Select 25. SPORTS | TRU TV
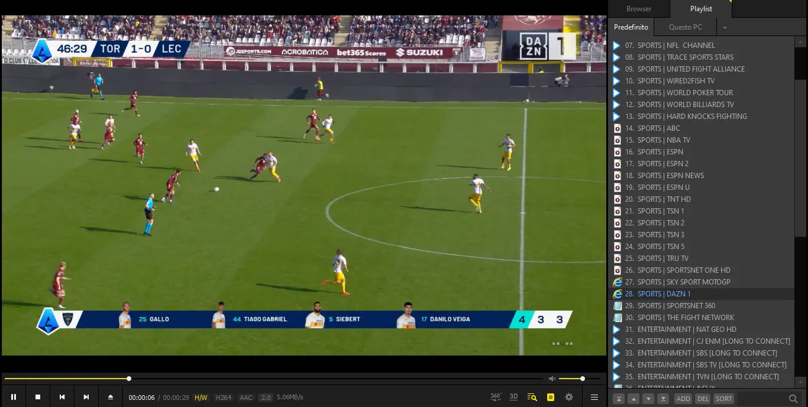The width and height of the screenshot is (808, 407). click(701, 259)
